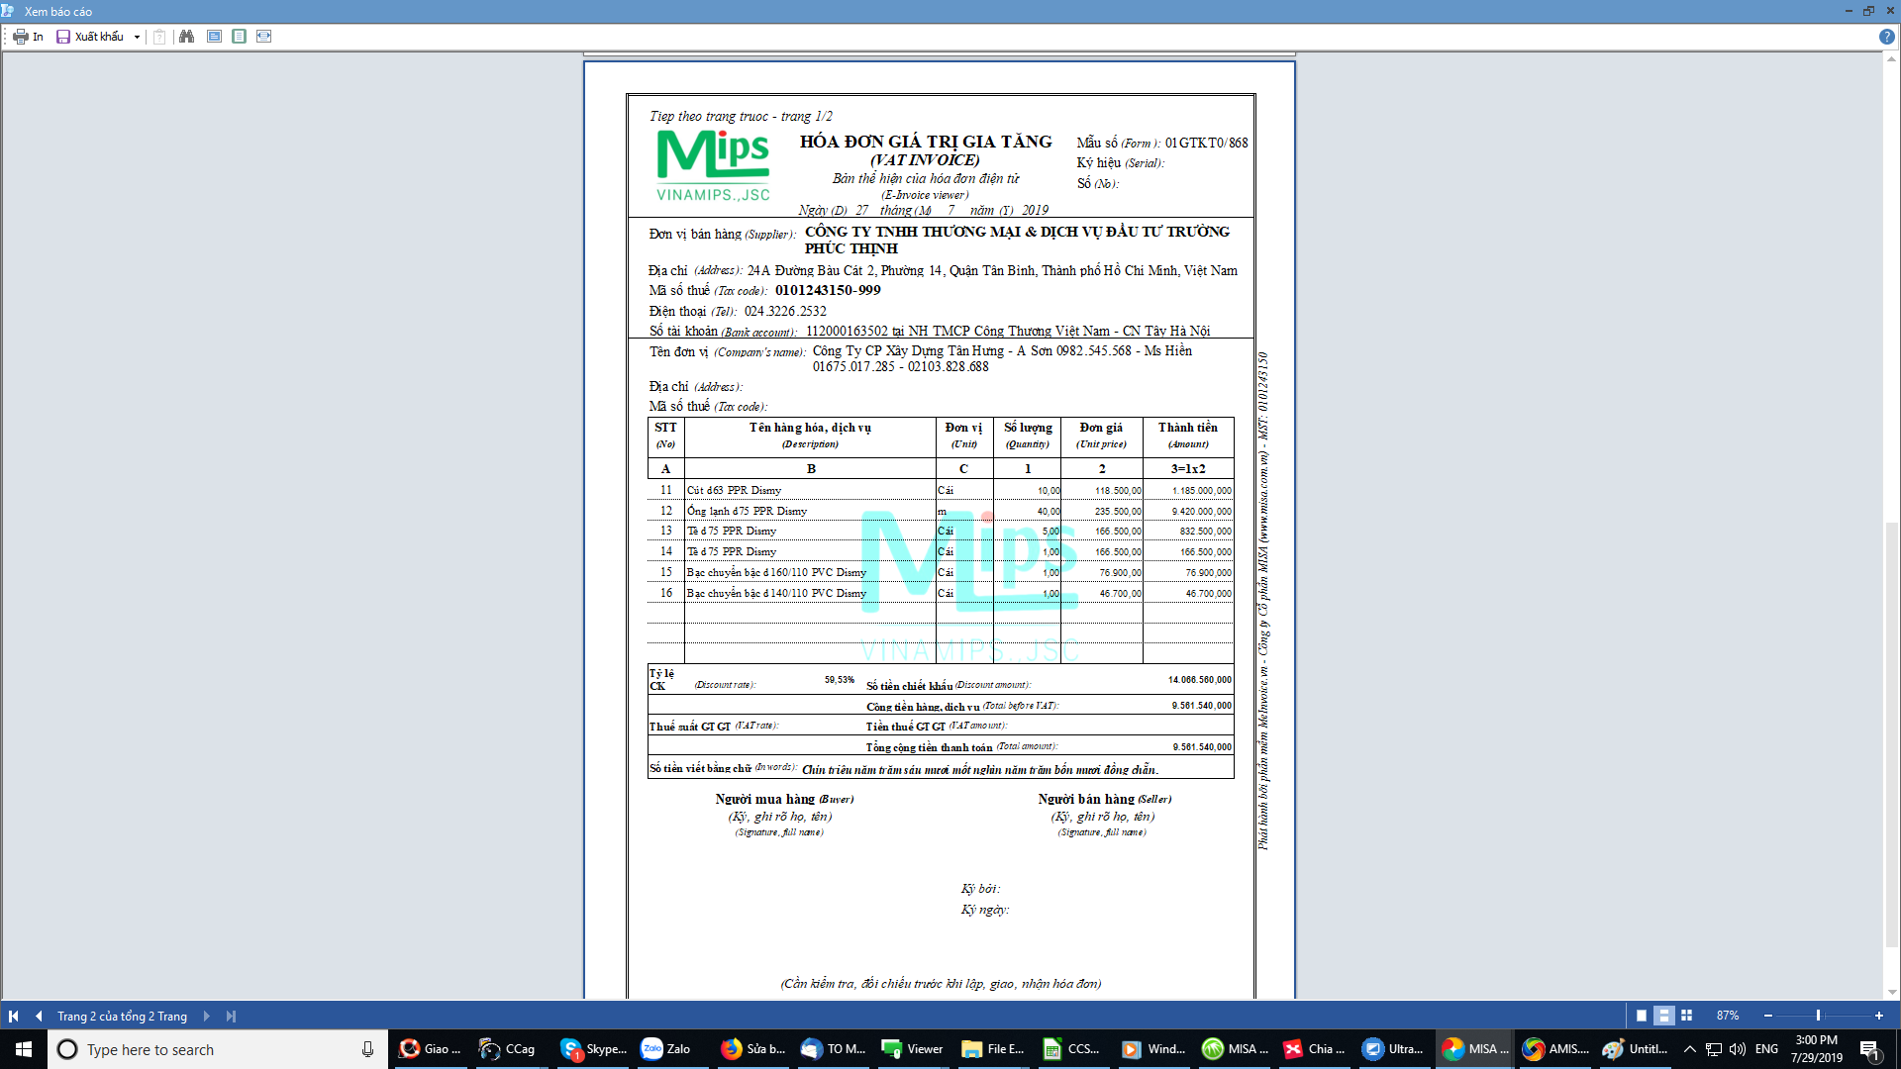Click the ENG input language indicator
The image size is (1901, 1069).
(1766, 1049)
